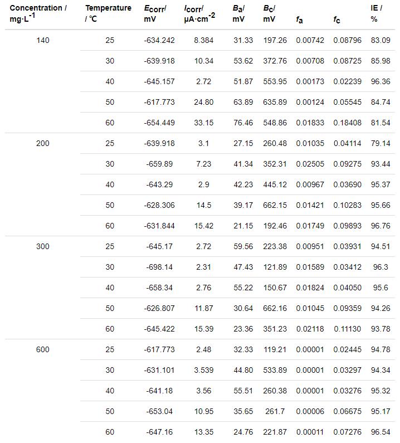Screen dimensions: 400x443
Task: Select the 140 concentration cell
Action: [42, 40]
